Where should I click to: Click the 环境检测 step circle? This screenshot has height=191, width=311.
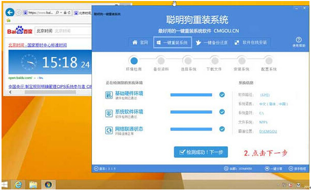[x=134, y=61]
